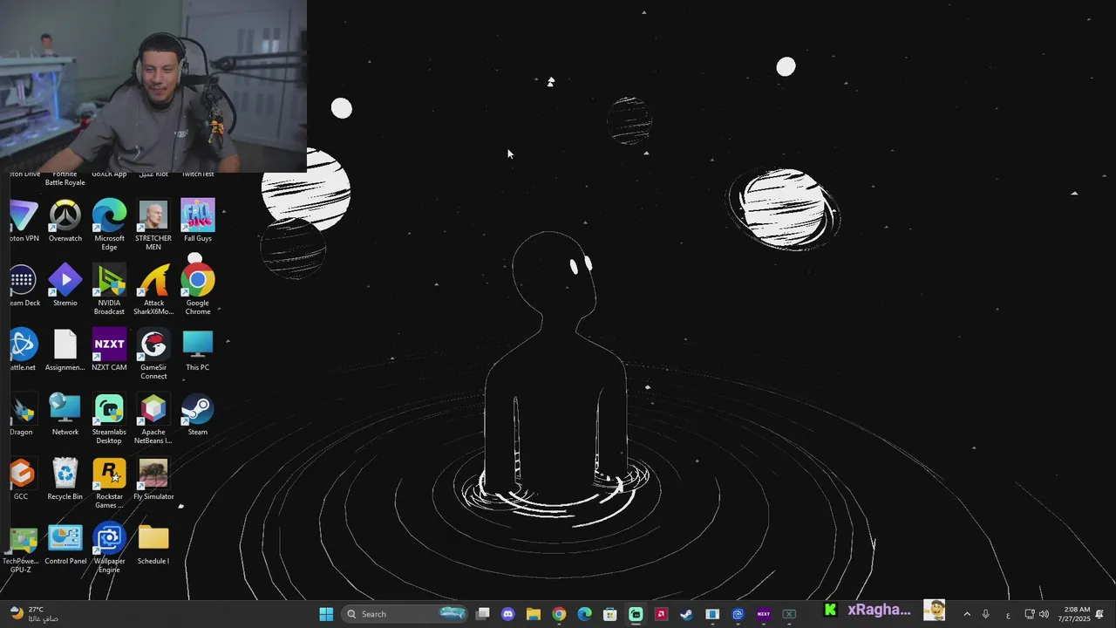This screenshot has height=628, width=1116.
Task: Select the Dragon desktop icon
Action: point(22,414)
